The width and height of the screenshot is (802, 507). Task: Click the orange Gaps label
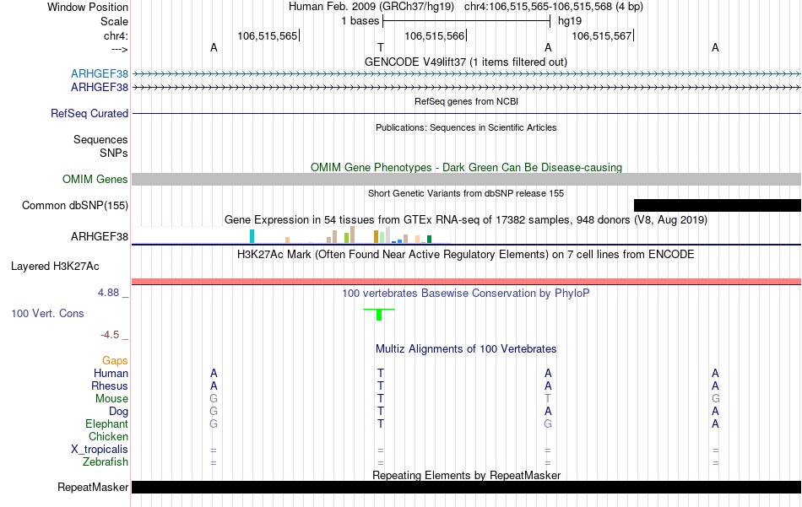pos(115,361)
